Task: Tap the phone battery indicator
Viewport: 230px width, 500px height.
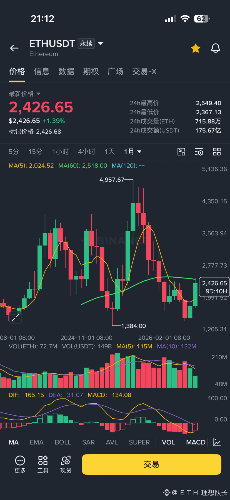Action: click(x=202, y=19)
